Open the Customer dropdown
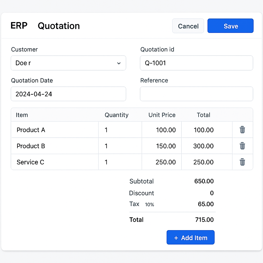Viewport: 263px width, 263px height. point(68,63)
